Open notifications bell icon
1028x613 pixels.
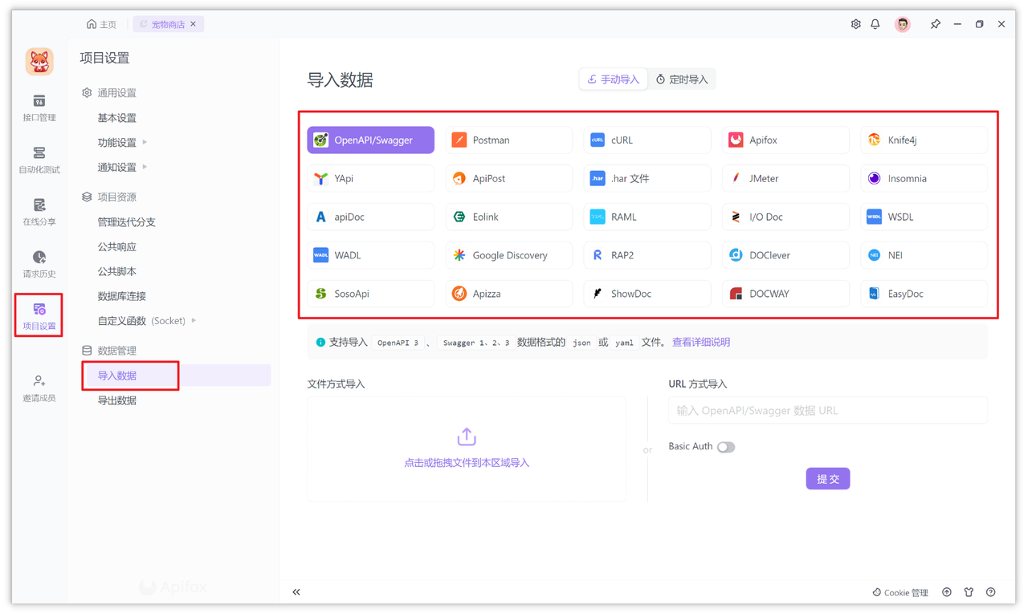point(875,24)
